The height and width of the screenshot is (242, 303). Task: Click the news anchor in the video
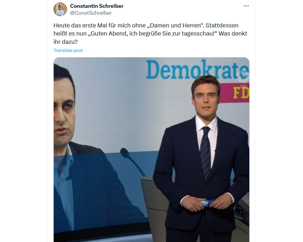(x=202, y=158)
